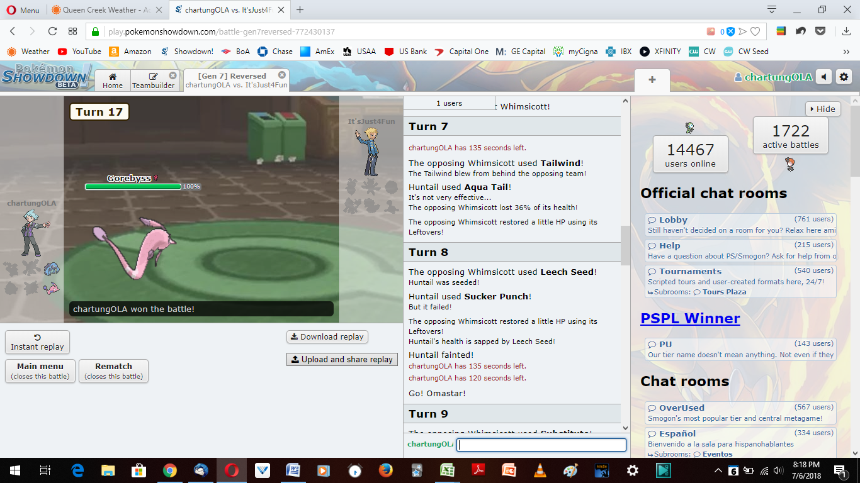The height and width of the screenshot is (483, 860).
Task: Add a new room with plus tab
Action: [652, 80]
